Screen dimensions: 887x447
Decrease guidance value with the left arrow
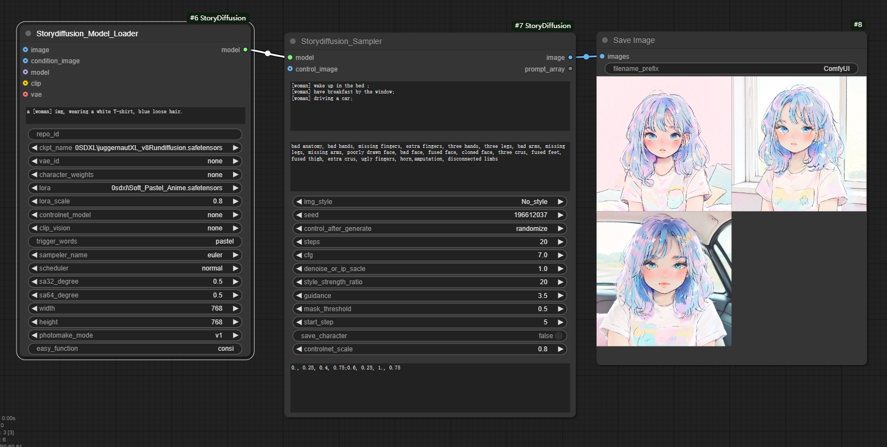299,296
